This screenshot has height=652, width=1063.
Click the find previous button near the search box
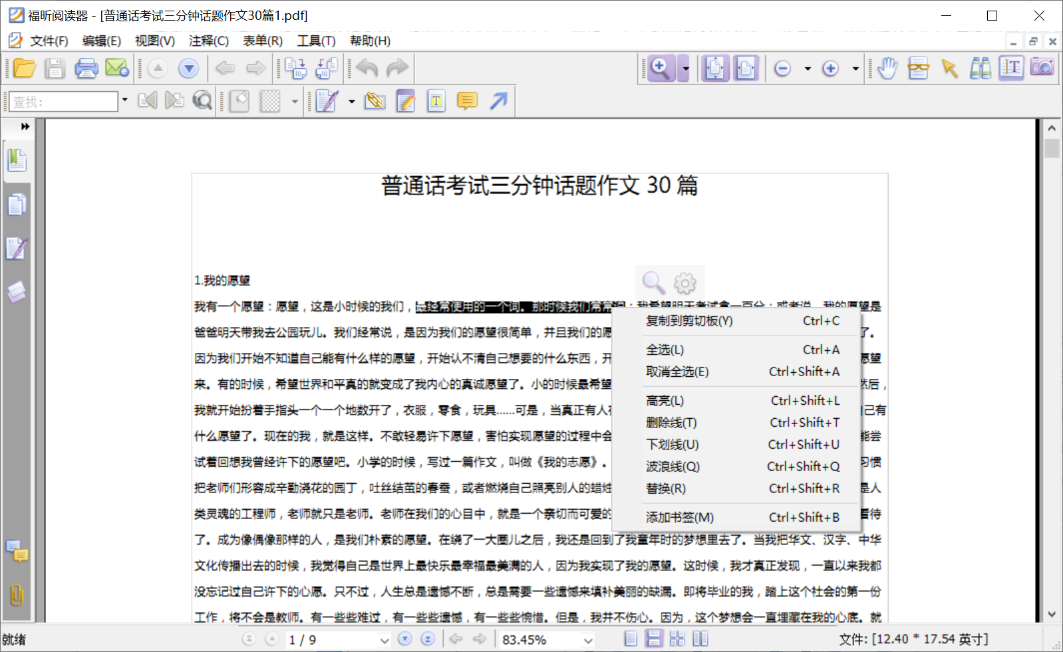[x=148, y=101]
